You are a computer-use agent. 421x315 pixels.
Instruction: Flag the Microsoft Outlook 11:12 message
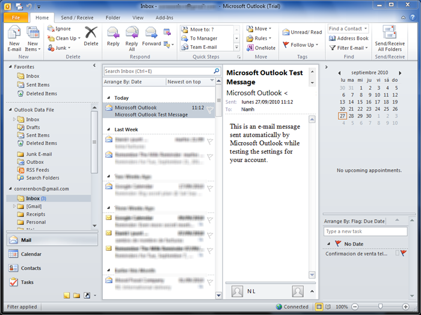point(210,110)
